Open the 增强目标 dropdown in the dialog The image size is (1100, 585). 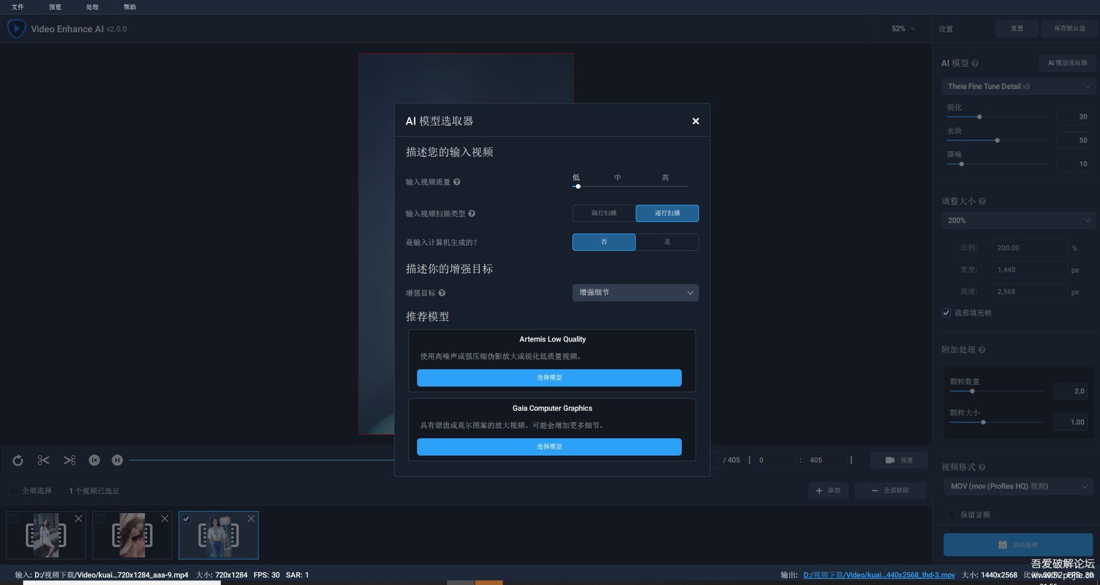tap(635, 293)
